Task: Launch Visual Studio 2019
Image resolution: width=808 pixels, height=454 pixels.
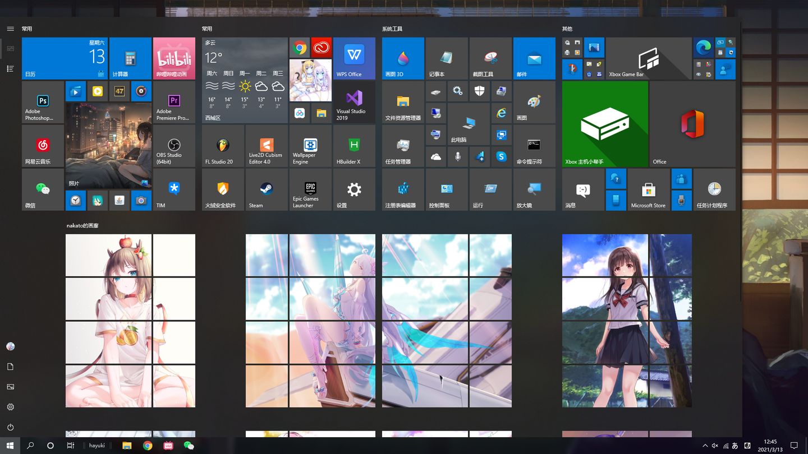Action: (x=354, y=102)
